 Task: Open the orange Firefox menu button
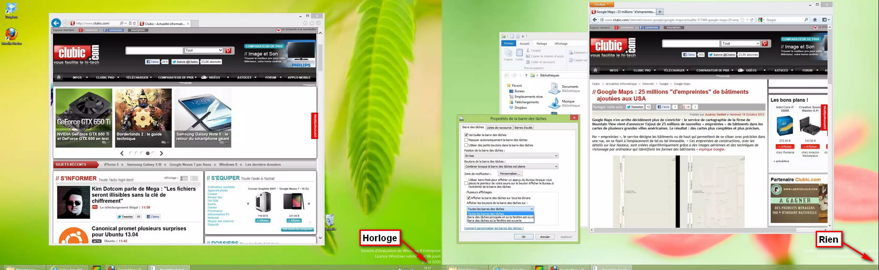pos(602,4)
